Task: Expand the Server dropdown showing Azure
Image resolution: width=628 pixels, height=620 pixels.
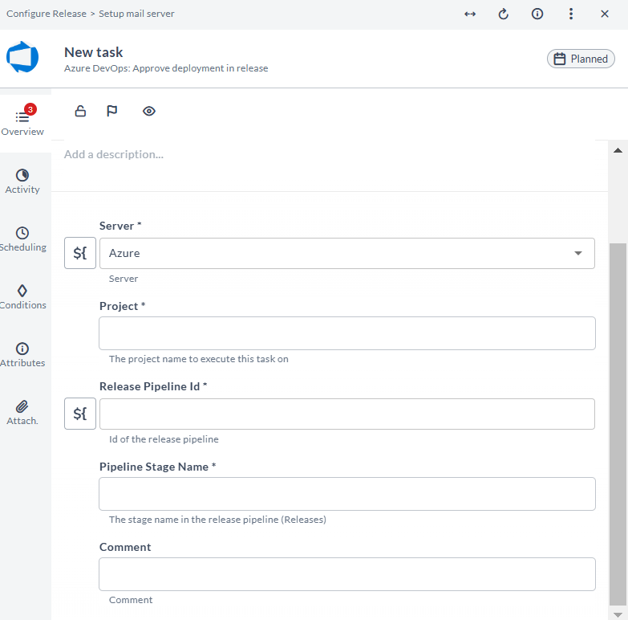Action: pyautogui.click(x=346, y=253)
